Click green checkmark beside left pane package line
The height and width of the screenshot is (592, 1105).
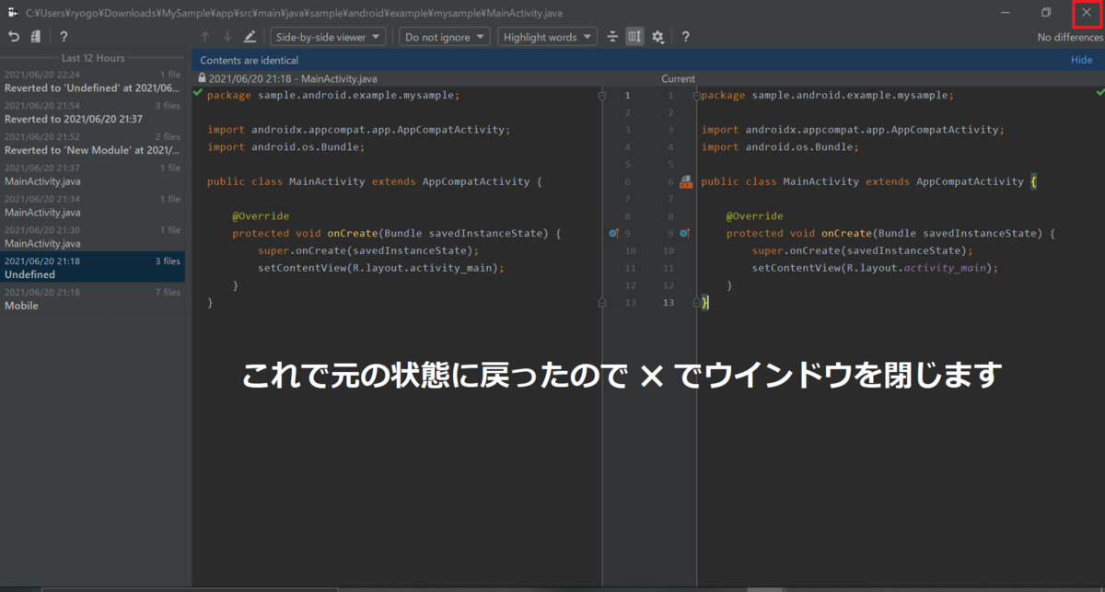click(197, 94)
